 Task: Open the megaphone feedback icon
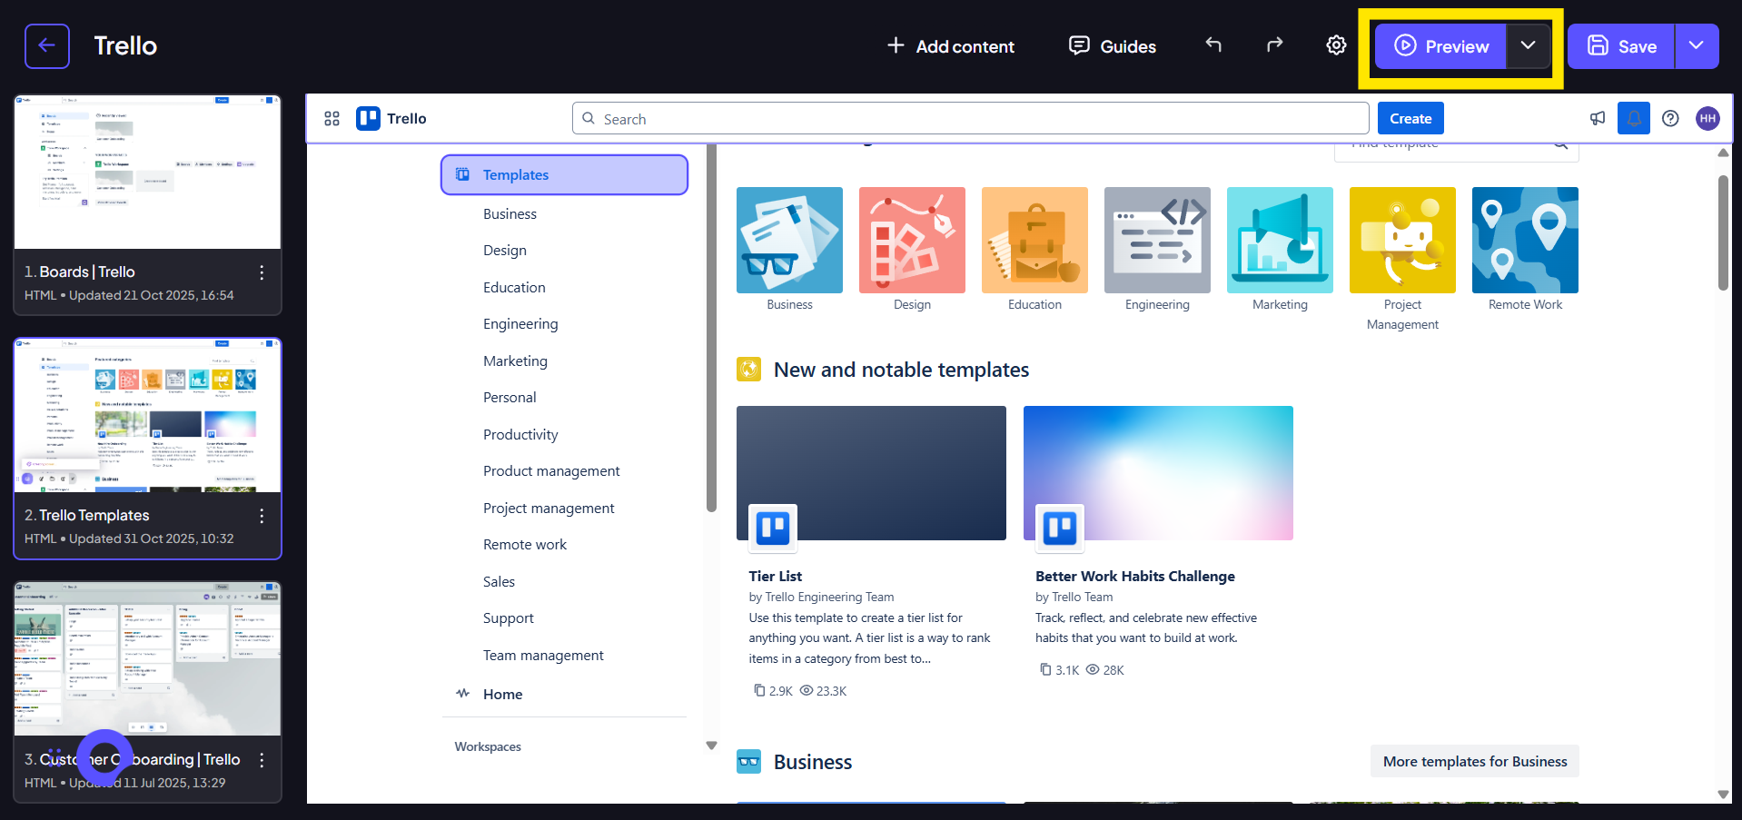1598,119
